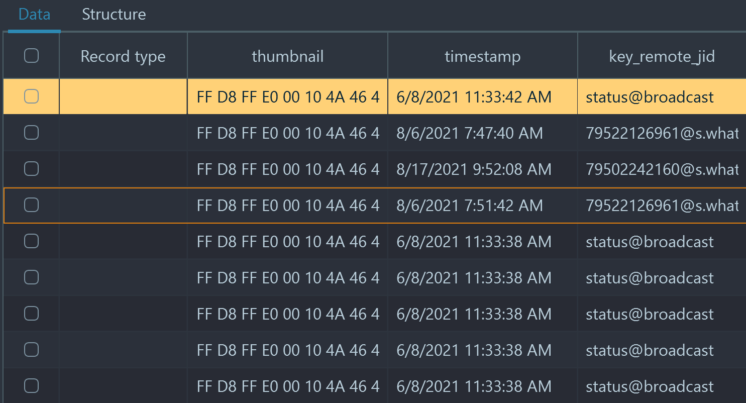
Task: Click the thumbnail column header
Action: (288, 56)
